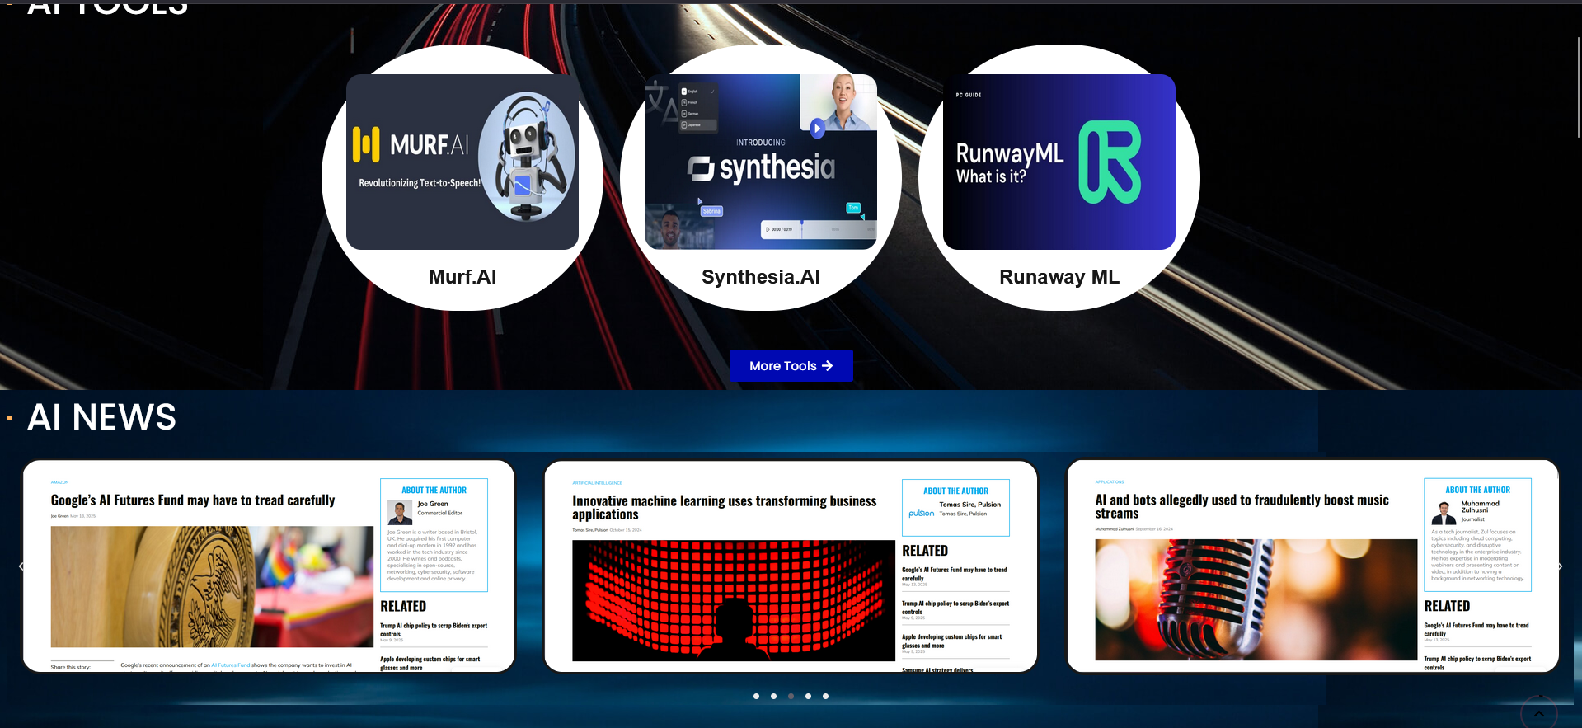1582x728 pixels.
Task: Open the Synthesia introduction image
Action: pos(760,162)
